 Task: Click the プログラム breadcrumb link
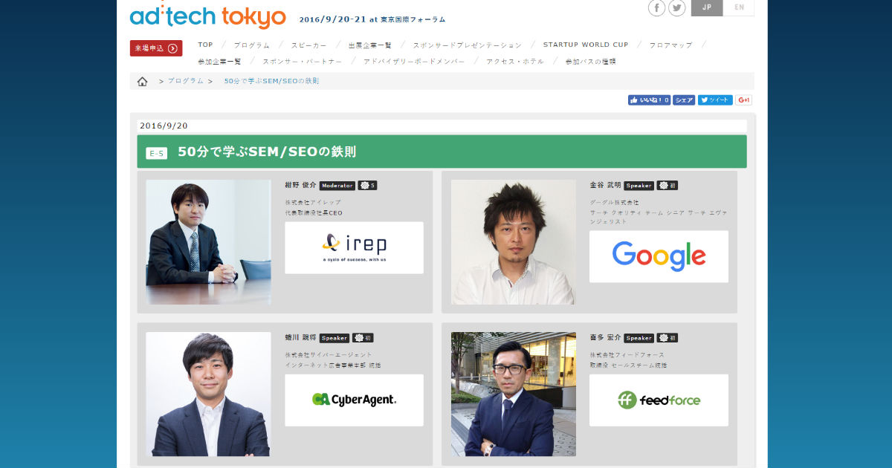click(x=185, y=81)
